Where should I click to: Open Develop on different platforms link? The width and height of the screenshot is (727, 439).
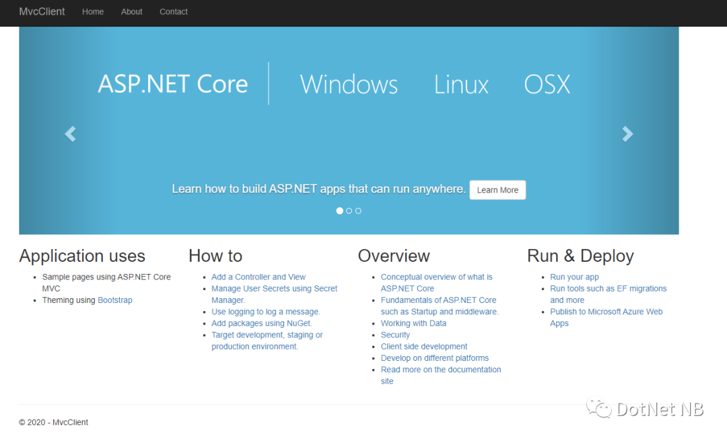pos(435,358)
